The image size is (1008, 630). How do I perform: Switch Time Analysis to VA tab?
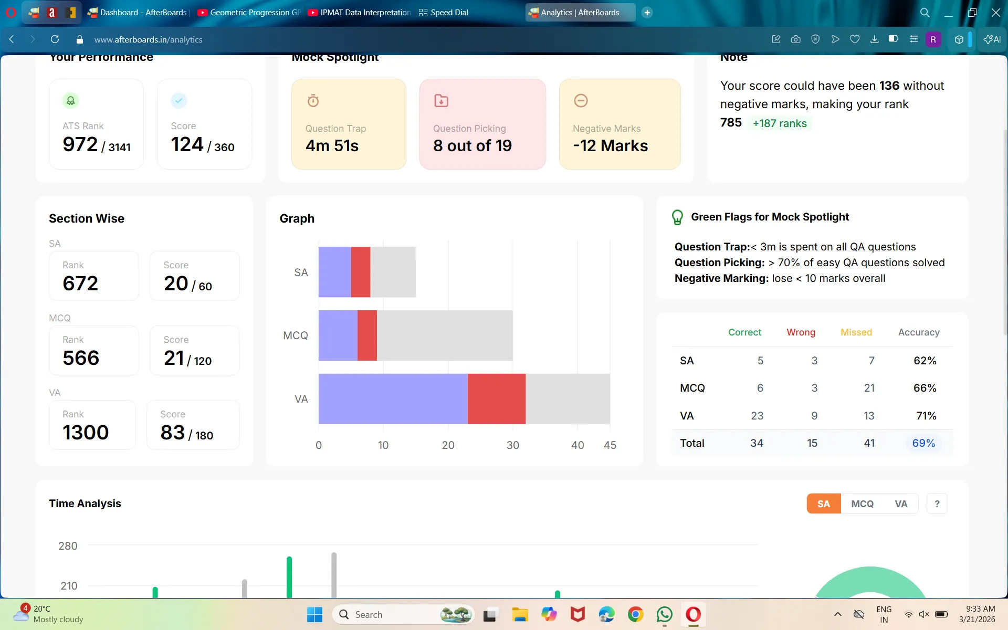(x=901, y=504)
